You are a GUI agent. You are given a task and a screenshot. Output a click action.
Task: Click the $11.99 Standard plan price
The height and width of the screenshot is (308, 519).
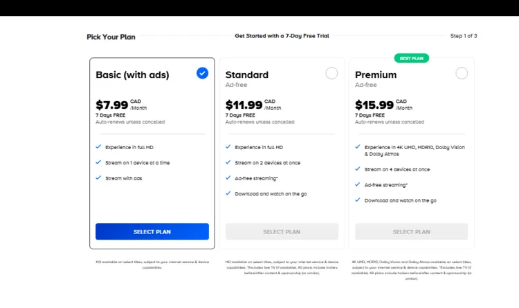(244, 105)
